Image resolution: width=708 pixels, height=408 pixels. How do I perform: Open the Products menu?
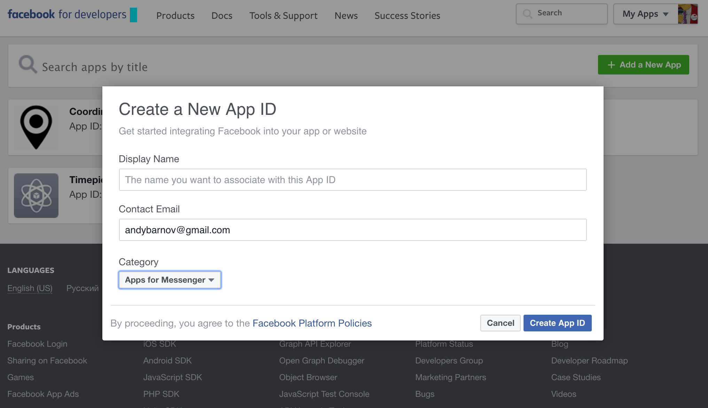click(x=175, y=16)
